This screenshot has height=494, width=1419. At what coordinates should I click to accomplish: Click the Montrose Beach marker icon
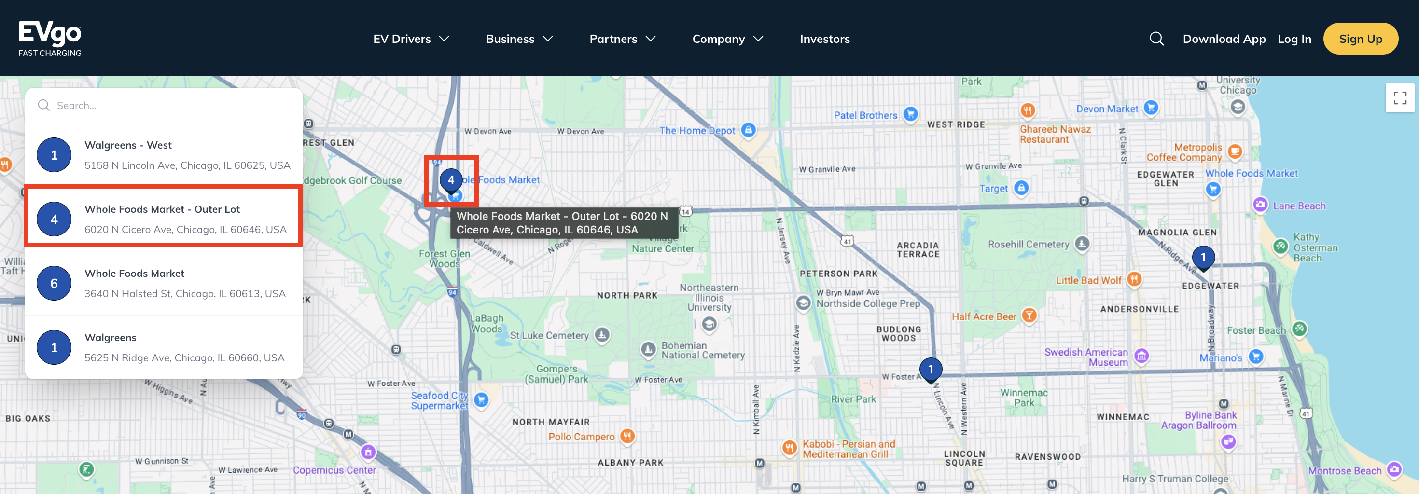tap(1394, 469)
